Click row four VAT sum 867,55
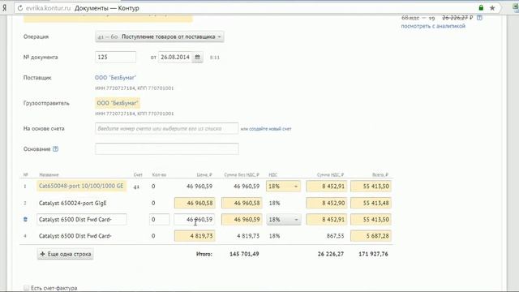This screenshot has height=292, width=519. point(335,236)
